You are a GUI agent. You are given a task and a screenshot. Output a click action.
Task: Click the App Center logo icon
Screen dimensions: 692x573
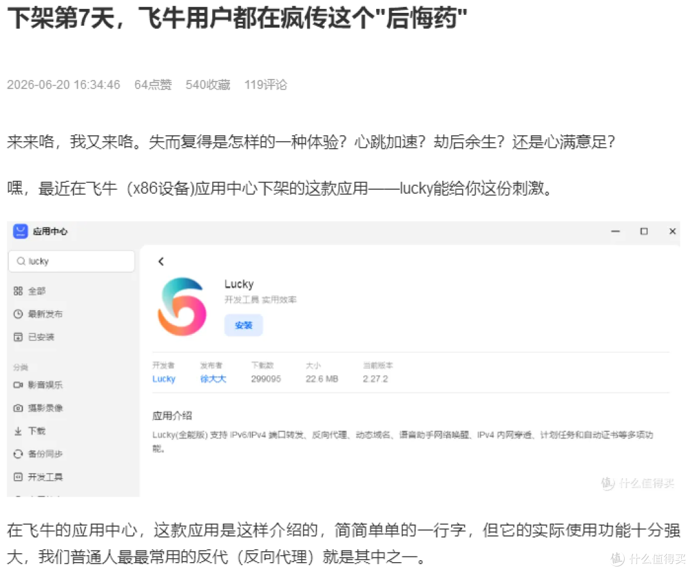point(21,231)
